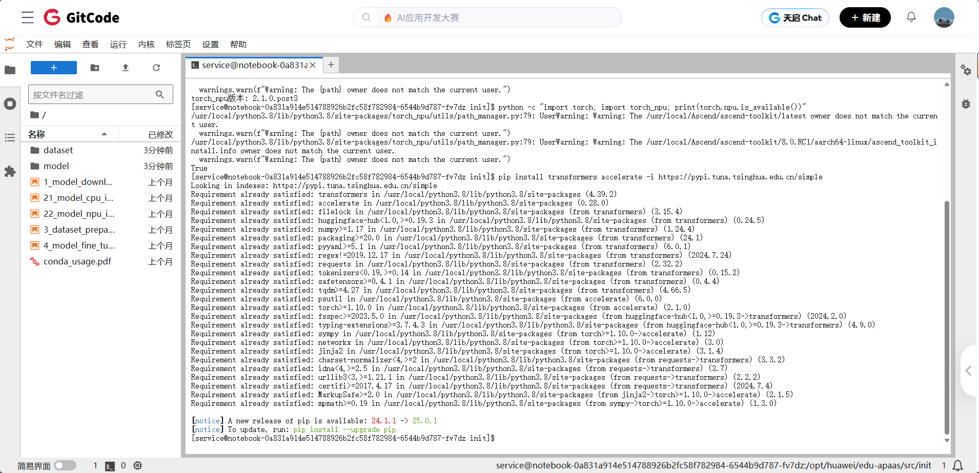Image resolution: width=979 pixels, height=473 pixels.
Task: Open the GitCode hamburger menu
Action: 28,17
